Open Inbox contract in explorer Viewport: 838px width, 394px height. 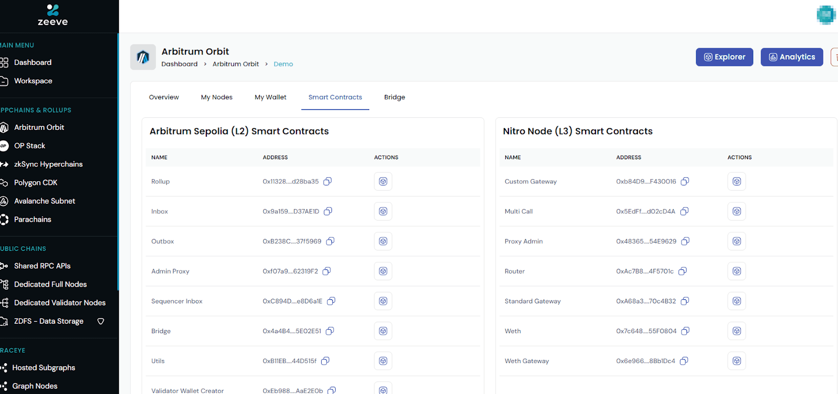pos(383,211)
